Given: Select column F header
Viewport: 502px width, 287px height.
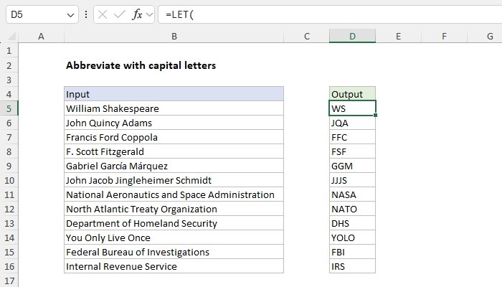Looking at the screenshot, I should click(x=444, y=36).
